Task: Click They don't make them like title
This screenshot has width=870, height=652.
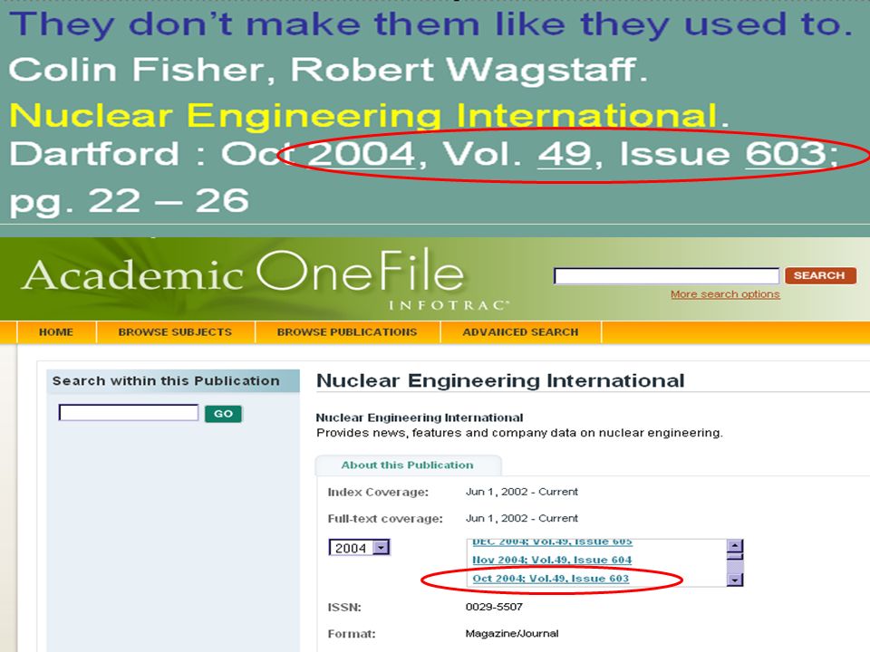Action: click(430, 25)
